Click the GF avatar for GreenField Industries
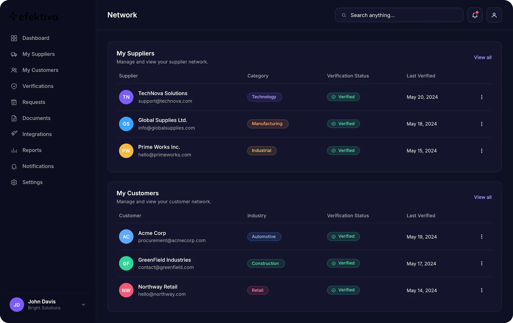The width and height of the screenshot is (513, 323). pos(126,263)
